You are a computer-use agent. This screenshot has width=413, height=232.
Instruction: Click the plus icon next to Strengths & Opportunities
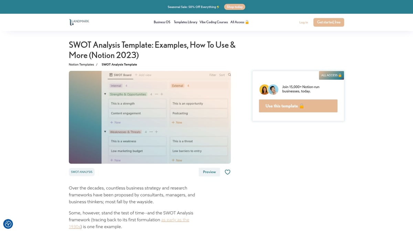162,94
